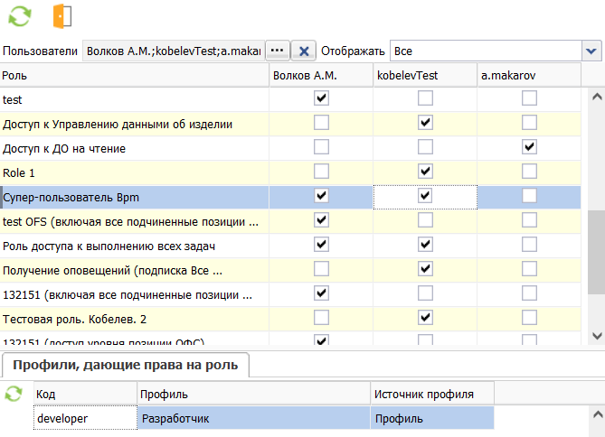
Task: Click the Профиль column header in bottom grid
Action: click(253, 394)
